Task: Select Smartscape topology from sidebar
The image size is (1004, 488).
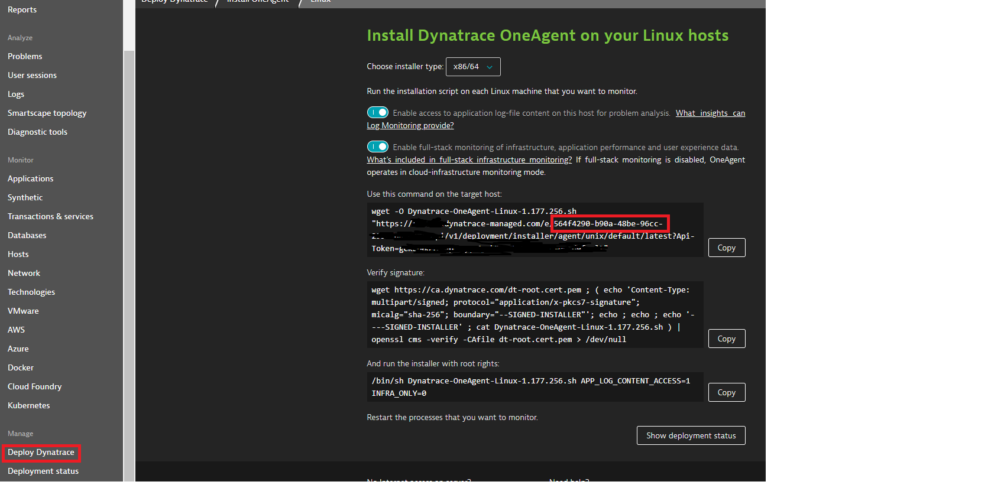Action: tap(47, 113)
